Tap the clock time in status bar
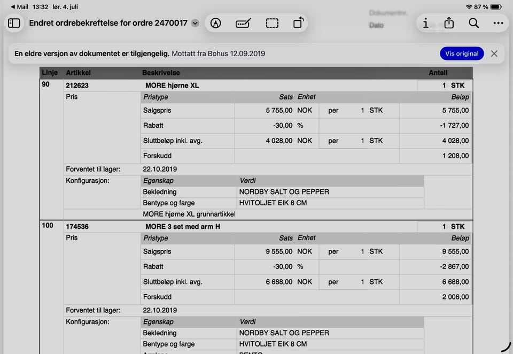The image size is (513, 354). (40, 7)
